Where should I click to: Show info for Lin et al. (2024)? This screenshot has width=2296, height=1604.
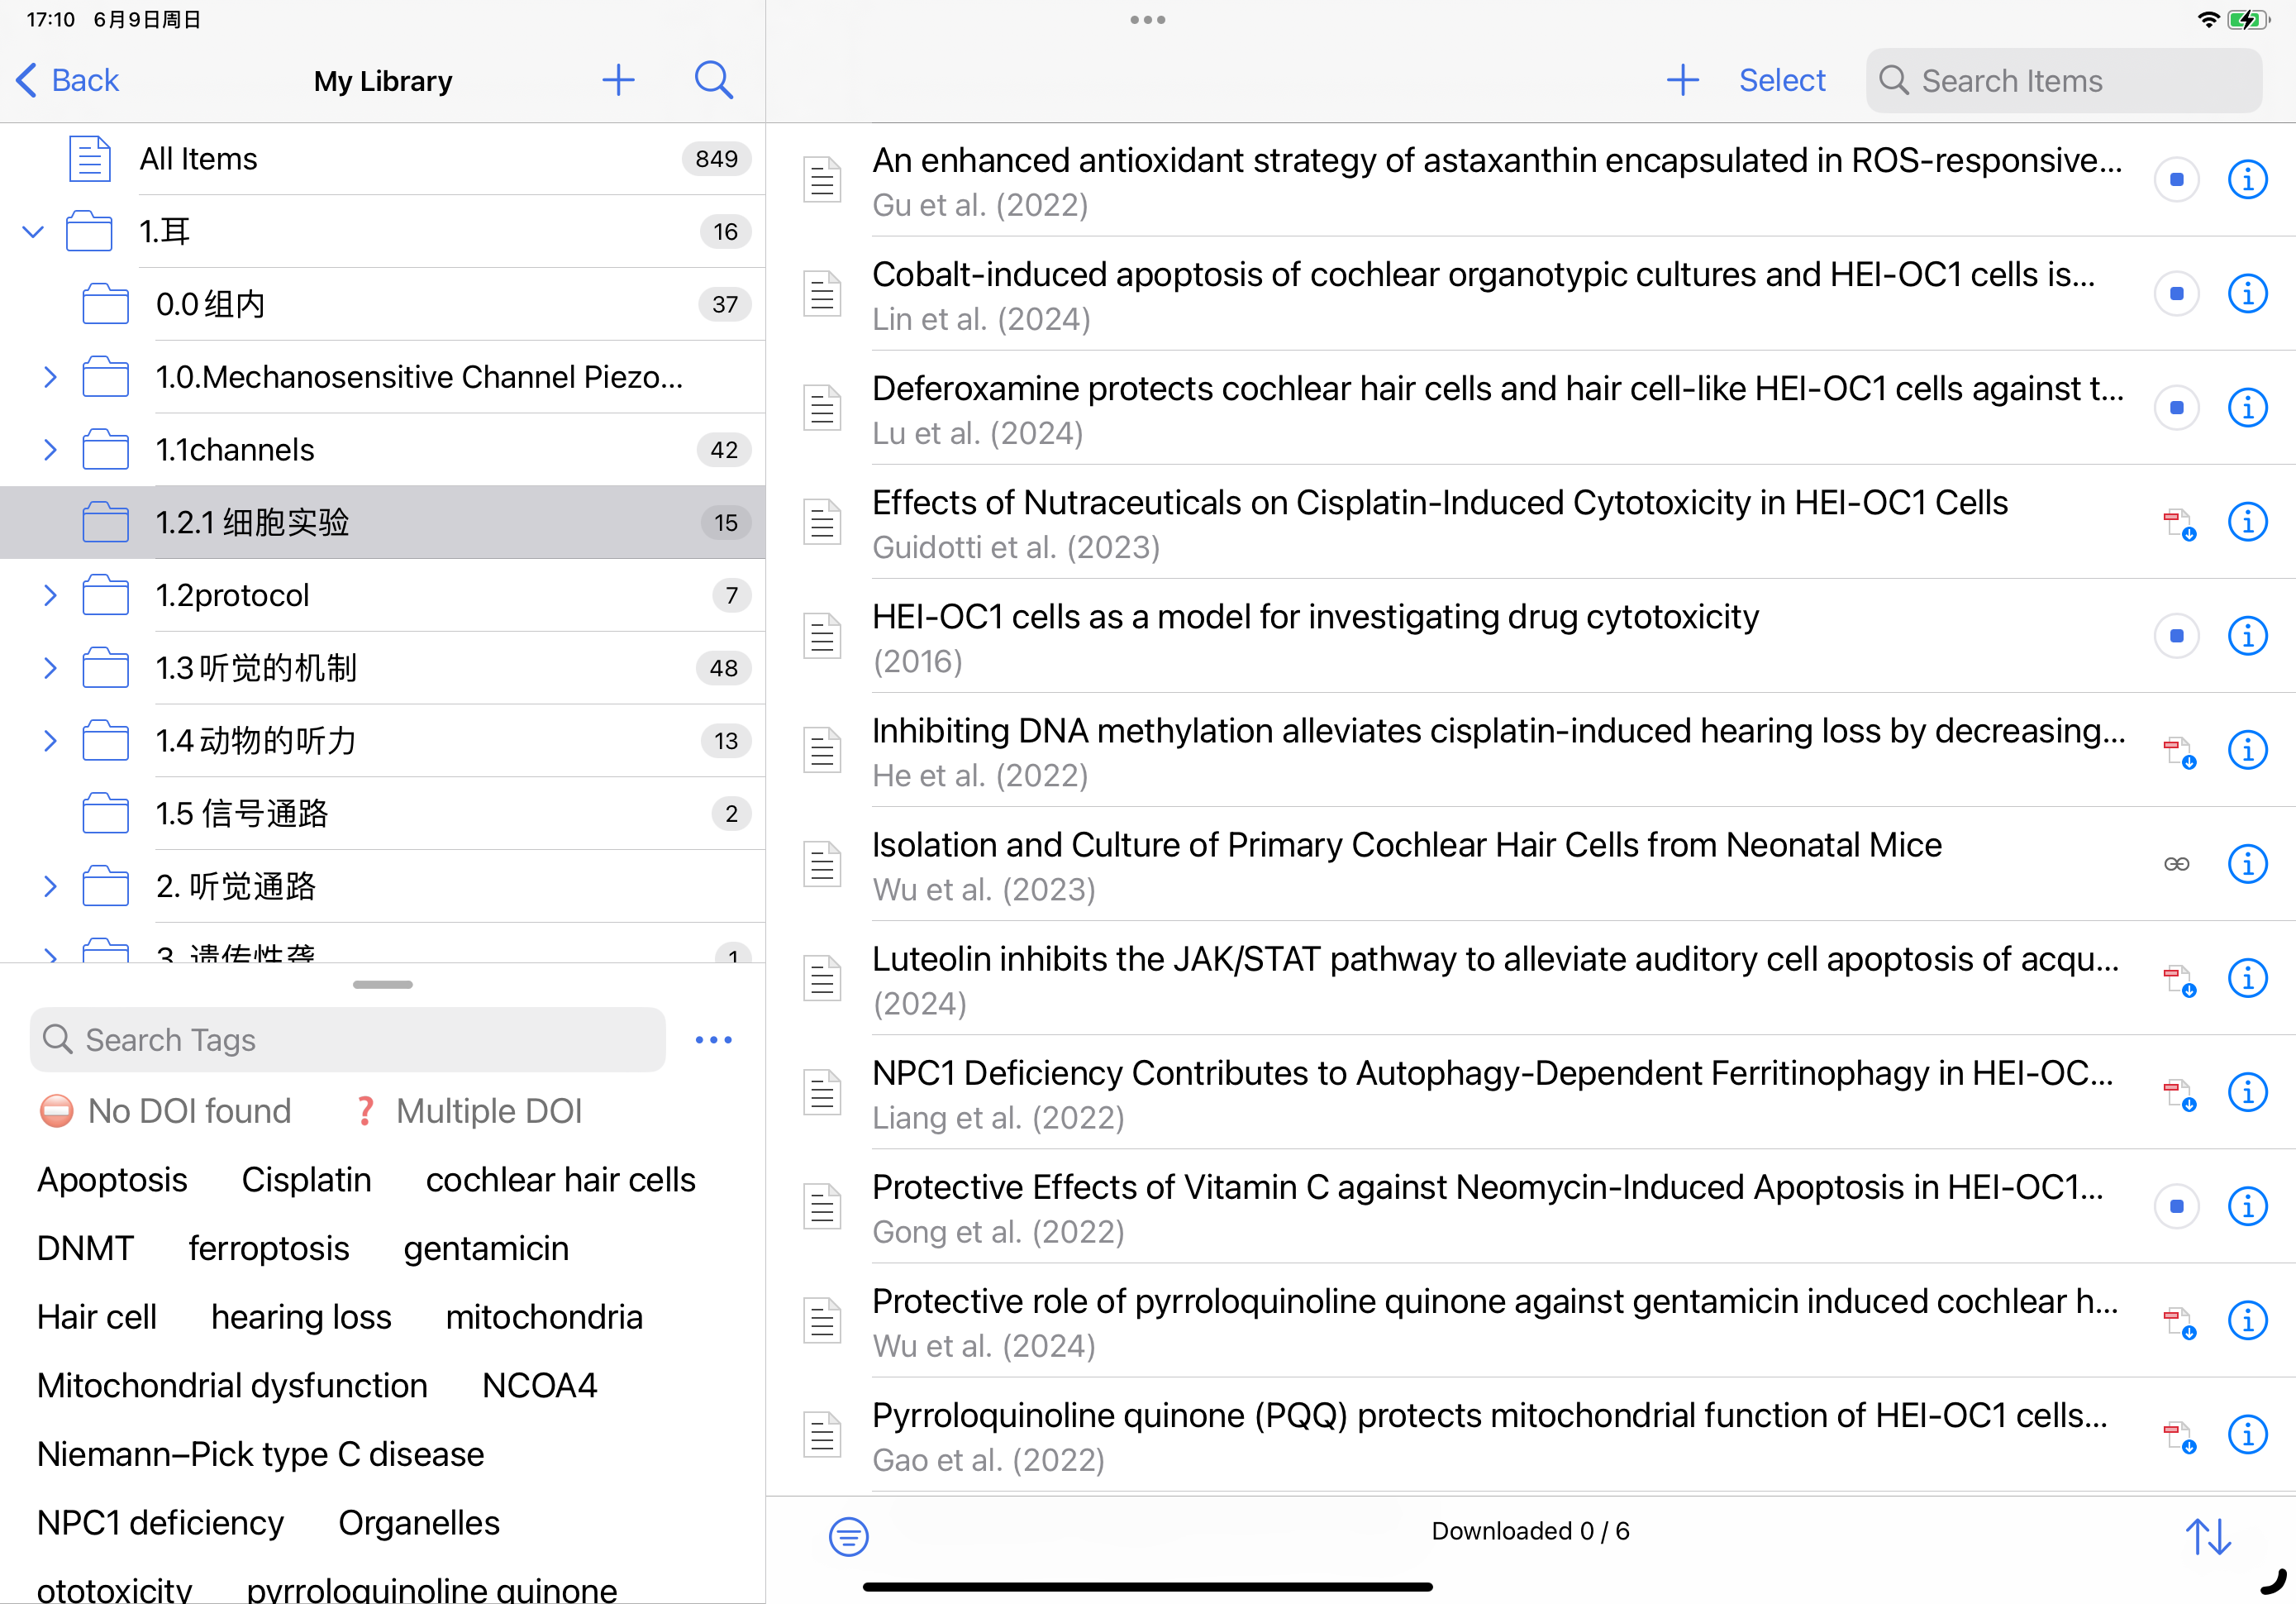(2247, 294)
